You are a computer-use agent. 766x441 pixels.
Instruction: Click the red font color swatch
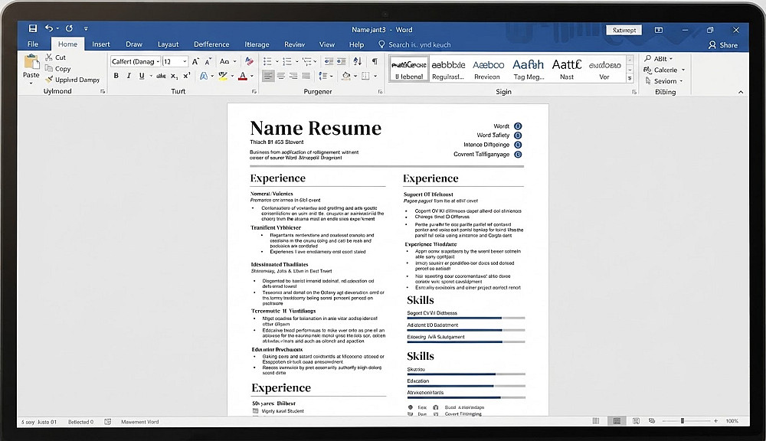(x=242, y=77)
